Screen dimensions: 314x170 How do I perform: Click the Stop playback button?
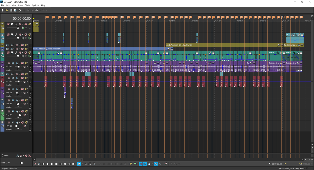[56, 164]
